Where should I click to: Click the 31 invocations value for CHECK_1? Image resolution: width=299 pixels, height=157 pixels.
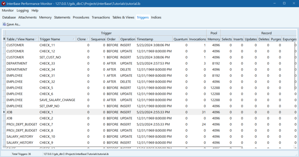tap(204, 112)
